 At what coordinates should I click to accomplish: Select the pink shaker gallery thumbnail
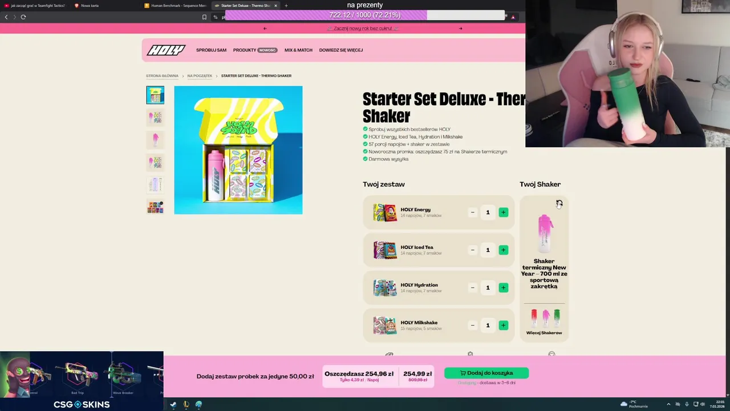point(155,140)
